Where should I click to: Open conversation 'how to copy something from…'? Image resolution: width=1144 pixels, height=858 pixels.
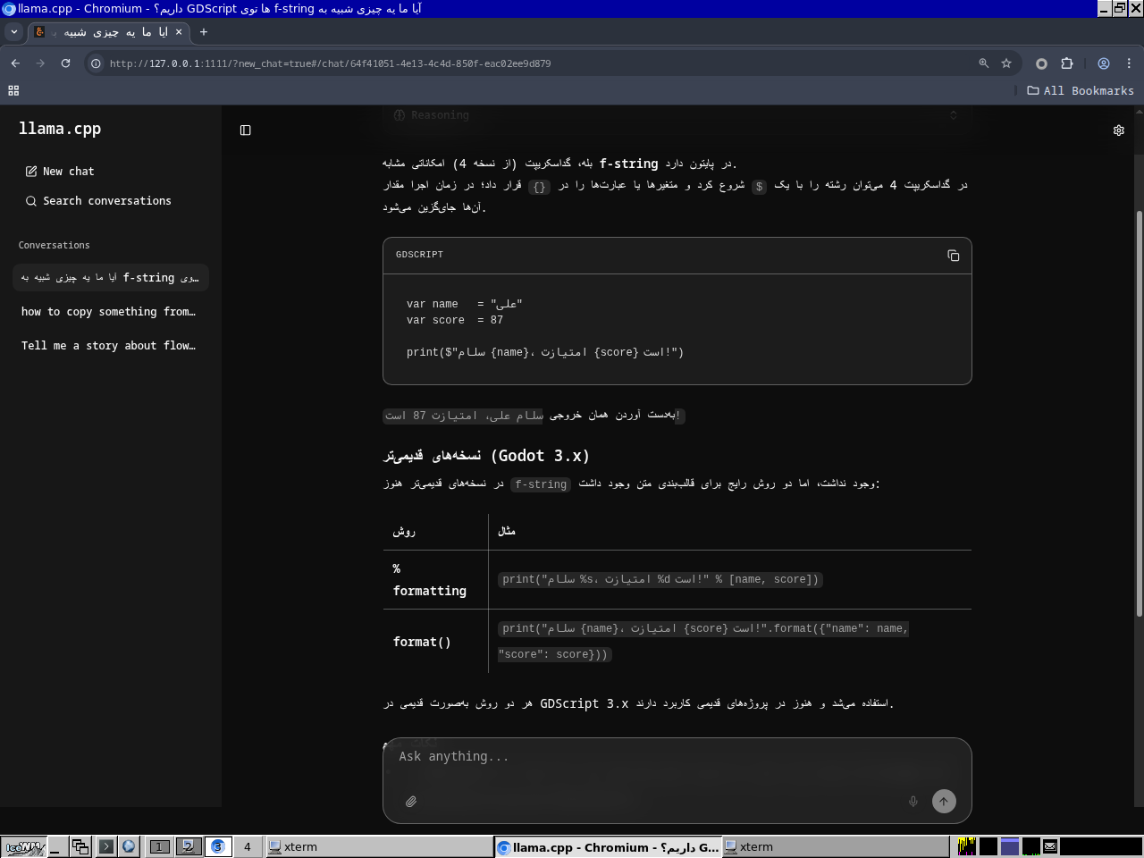tap(107, 311)
